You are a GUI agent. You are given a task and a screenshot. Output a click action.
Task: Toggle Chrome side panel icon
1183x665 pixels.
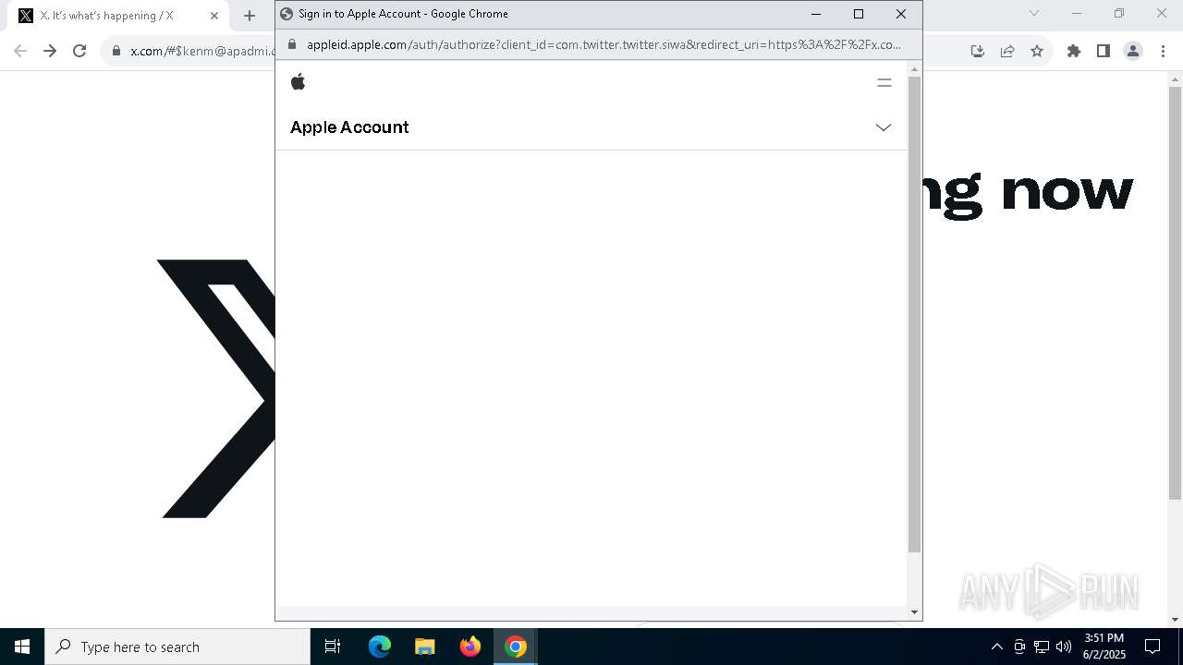click(1104, 51)
